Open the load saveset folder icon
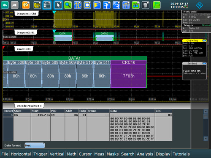Viewport: 211px width, 158px height. coord(37,5)
